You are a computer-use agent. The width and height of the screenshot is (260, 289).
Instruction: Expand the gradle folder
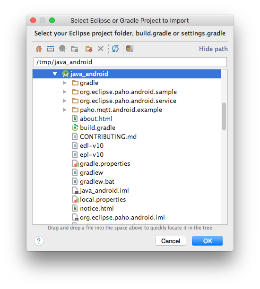coord(65,83)
